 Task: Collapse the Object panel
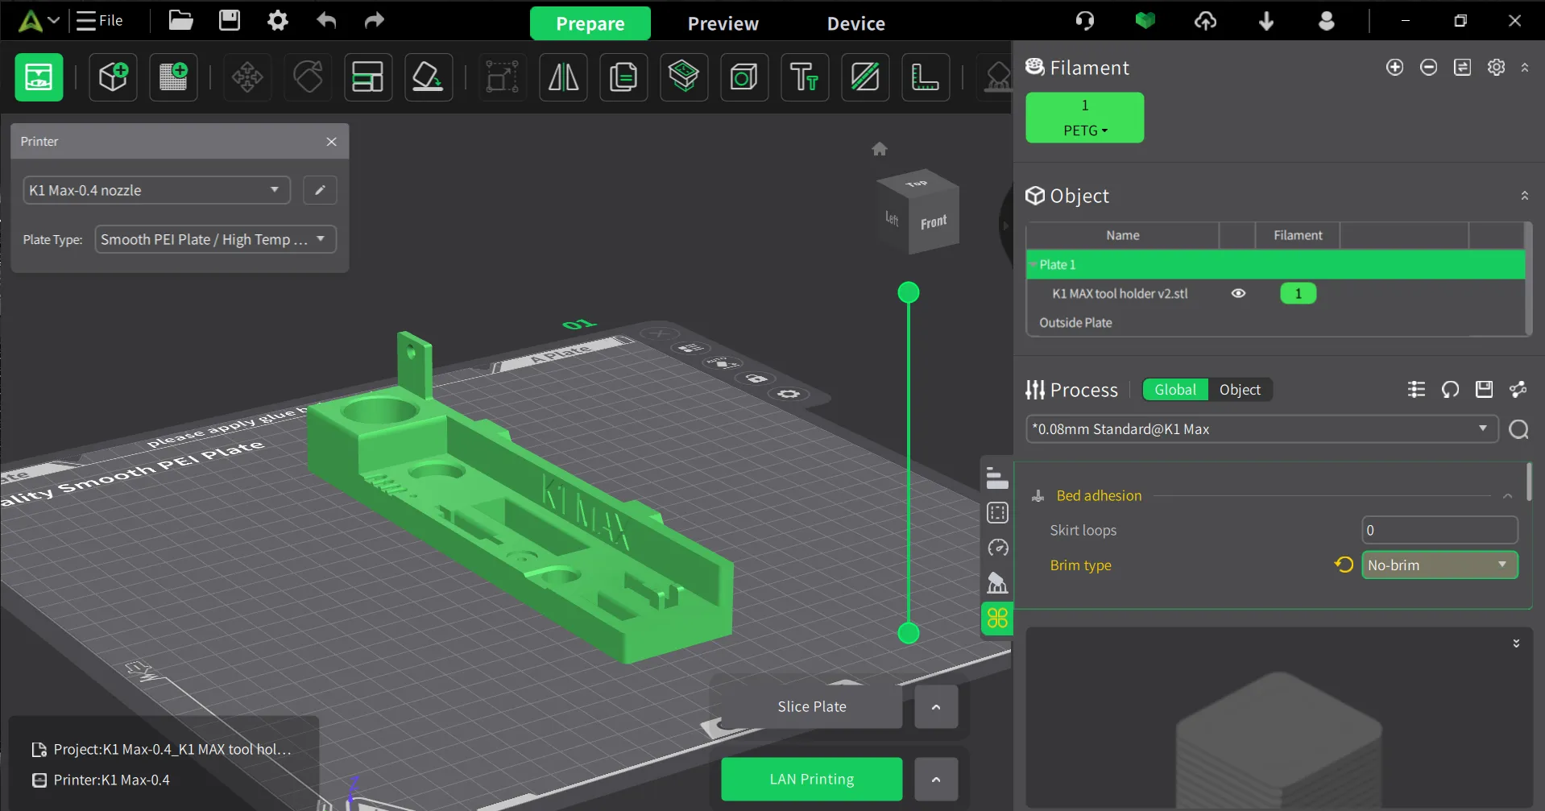click(1524, 195)
